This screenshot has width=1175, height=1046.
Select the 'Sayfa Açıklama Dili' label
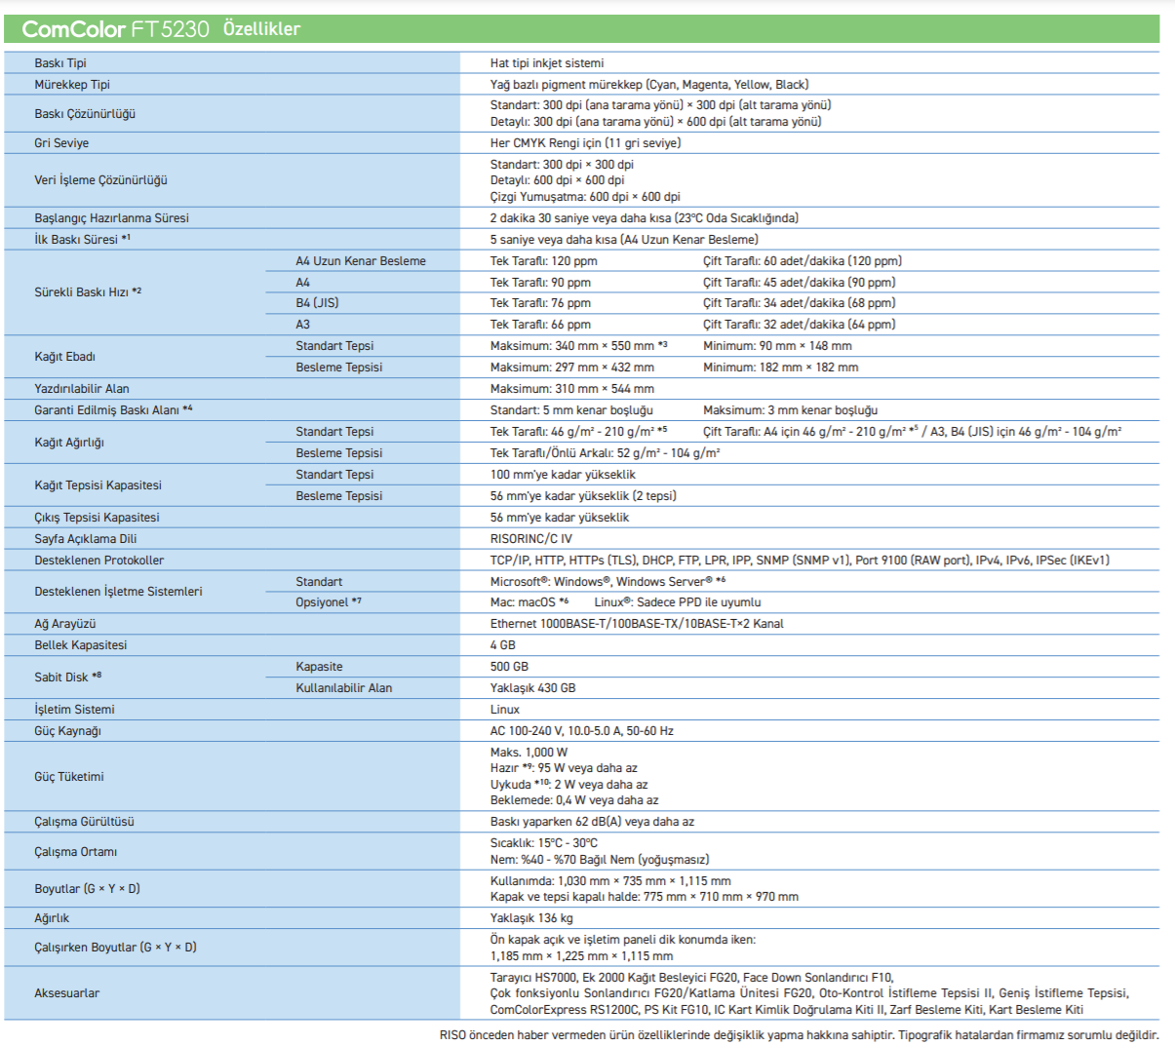point(86,539)
